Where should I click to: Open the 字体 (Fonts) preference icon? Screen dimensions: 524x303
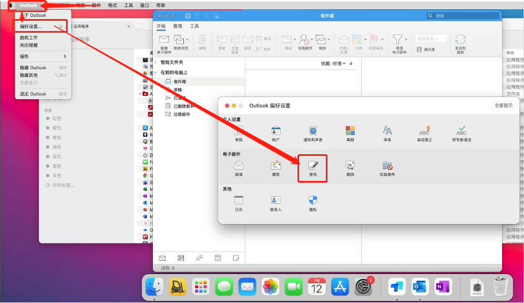[387, 134]
